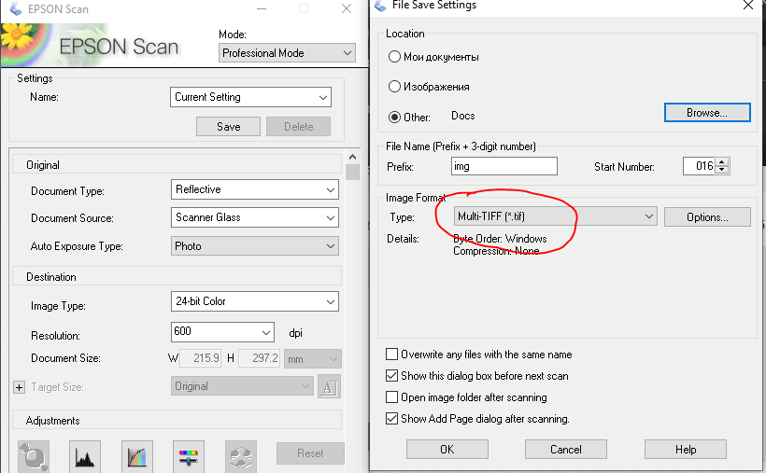Click the Reset adjustments button
Image resolution: width=766 pixels, height=473 pixels.
pyautogui.click(x=310, y=453)
